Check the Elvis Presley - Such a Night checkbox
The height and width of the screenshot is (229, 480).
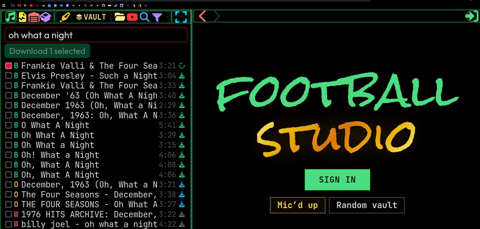click(8, 75)
